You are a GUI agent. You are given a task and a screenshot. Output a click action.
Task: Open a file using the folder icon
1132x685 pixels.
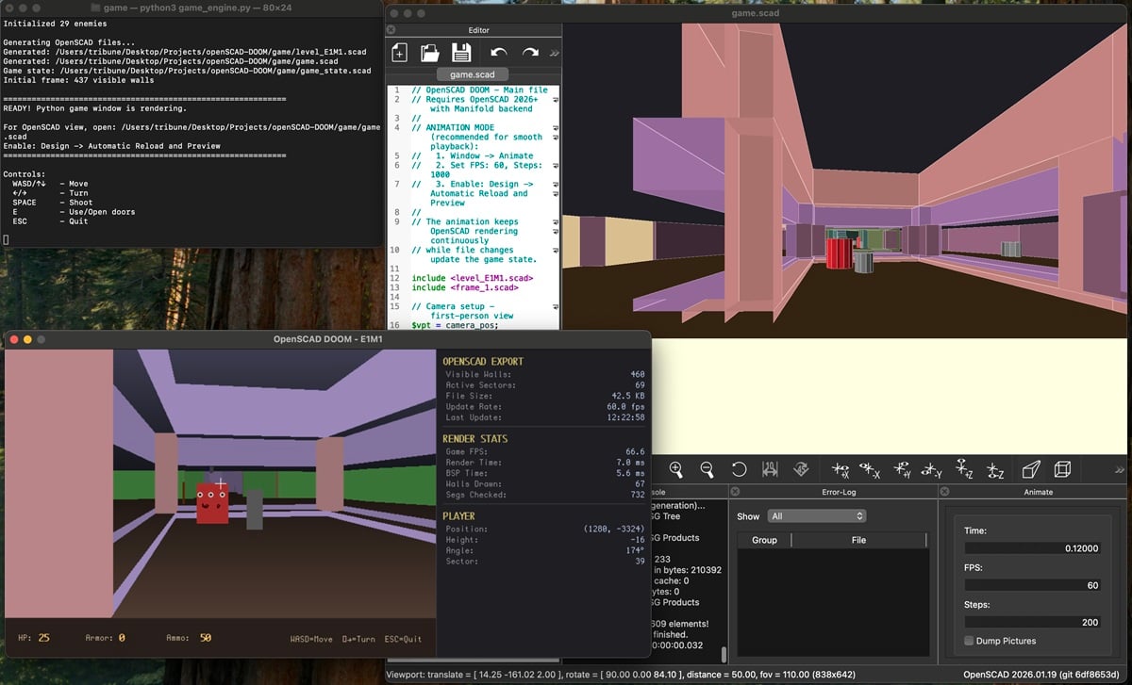click(x=430, y=54)
